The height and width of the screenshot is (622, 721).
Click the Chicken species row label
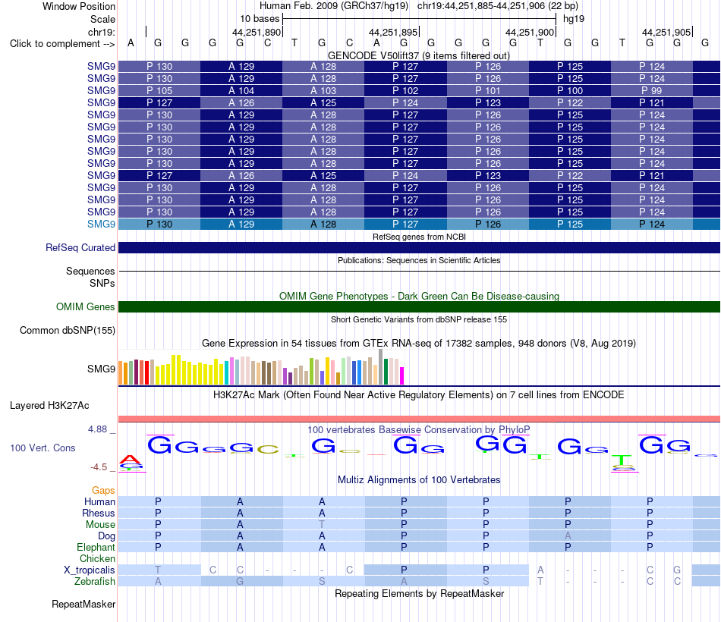point(97,558)
